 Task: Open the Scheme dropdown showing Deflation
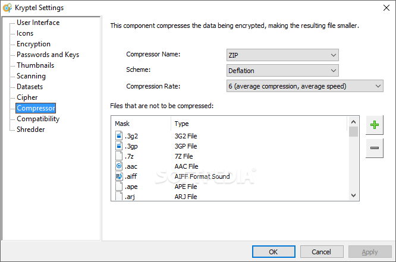[282, 71]
